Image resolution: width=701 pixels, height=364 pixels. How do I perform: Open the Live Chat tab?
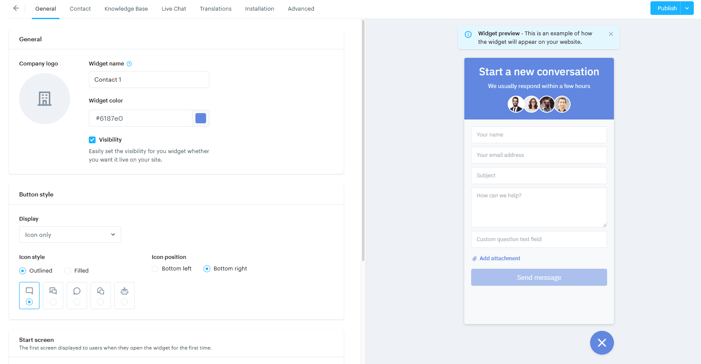point(174,9)
